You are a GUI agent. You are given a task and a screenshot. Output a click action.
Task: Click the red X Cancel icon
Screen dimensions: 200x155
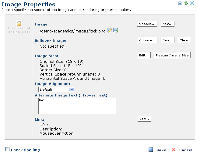coord(174,150)
